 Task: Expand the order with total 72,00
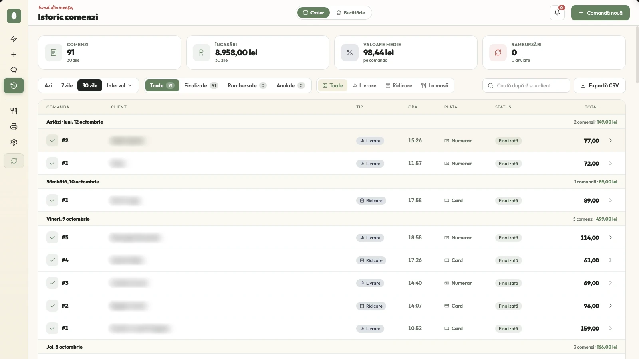tap(611, 163)
